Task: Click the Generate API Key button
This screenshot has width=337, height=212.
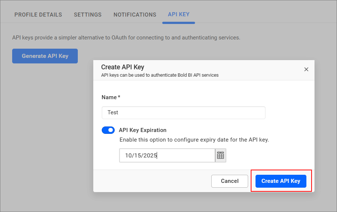Action: pos(45,56)
